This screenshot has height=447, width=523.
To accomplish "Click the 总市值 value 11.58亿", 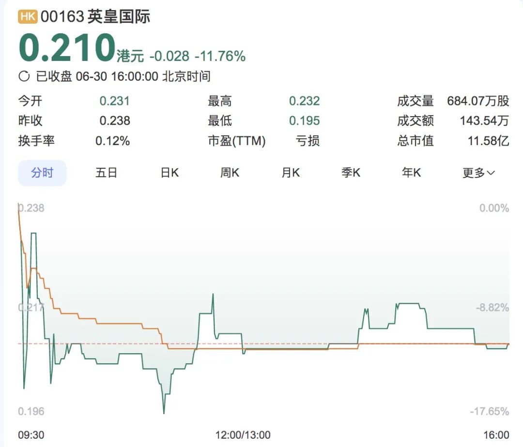I will [488, 141].
